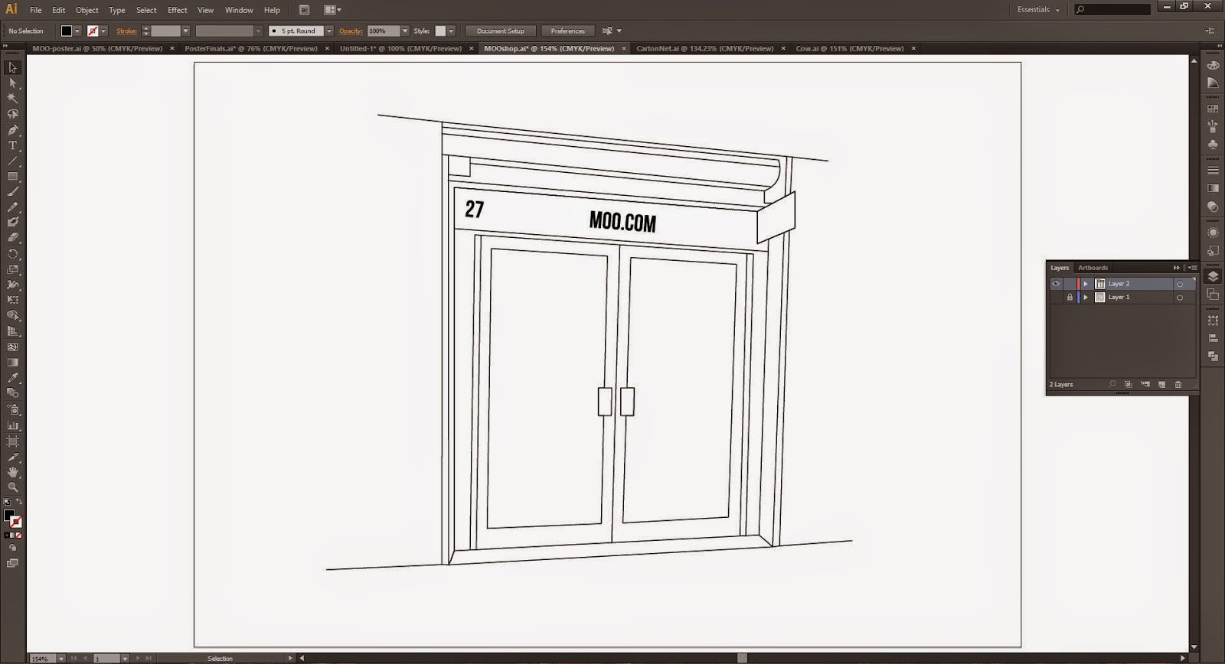Screen dimensions: 1225x664
Task: Select the Selection tool arrow
Action: click(x=12, y=67)
